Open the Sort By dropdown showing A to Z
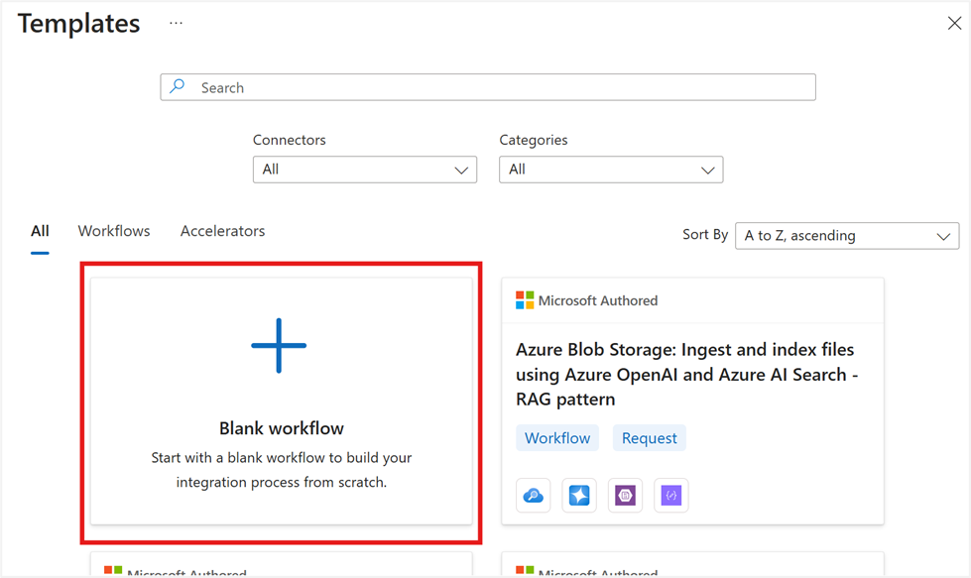The width and height of the screenshot is (971, 578). click(847, 236)
